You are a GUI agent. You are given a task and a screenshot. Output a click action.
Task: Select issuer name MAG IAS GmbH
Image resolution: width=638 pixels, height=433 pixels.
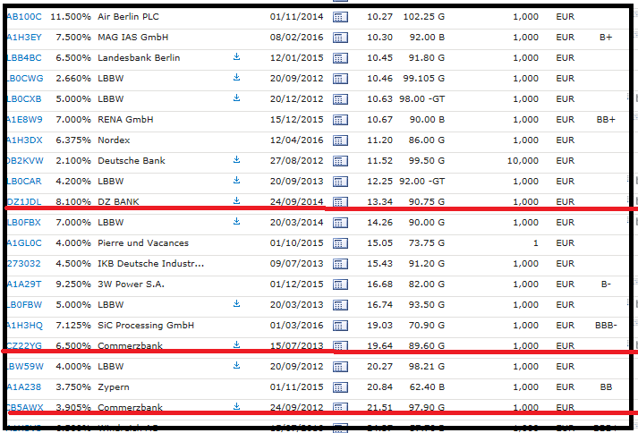[x=133, y=38]
